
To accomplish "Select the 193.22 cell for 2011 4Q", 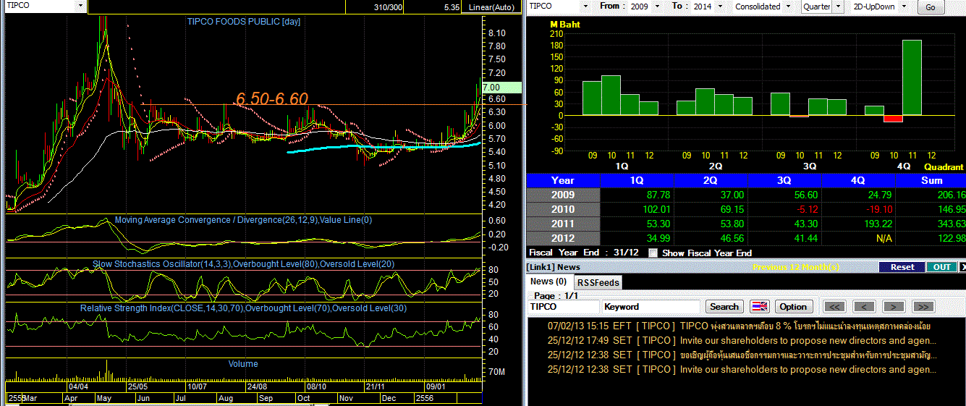I will pyautogui.click(x=860, y=224).
